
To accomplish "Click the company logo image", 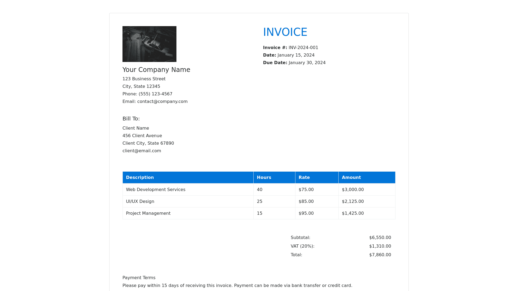I will pos(149,44).
